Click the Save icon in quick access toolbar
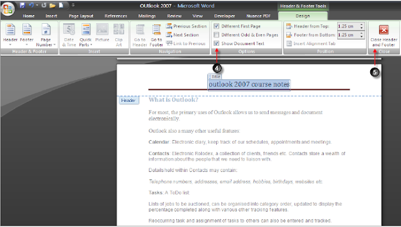This screenshot has height=227, width=401. pos(23,5)
